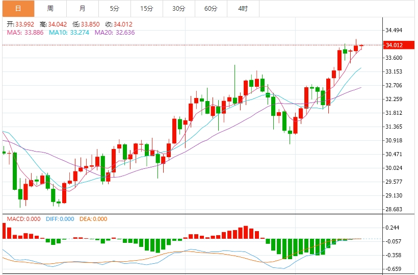Image resolution: width=418 pixels, height=275 pixels.
Task: Click the 高: 34.042 high value
Action: pyautogui.click(x=54, y=24)
